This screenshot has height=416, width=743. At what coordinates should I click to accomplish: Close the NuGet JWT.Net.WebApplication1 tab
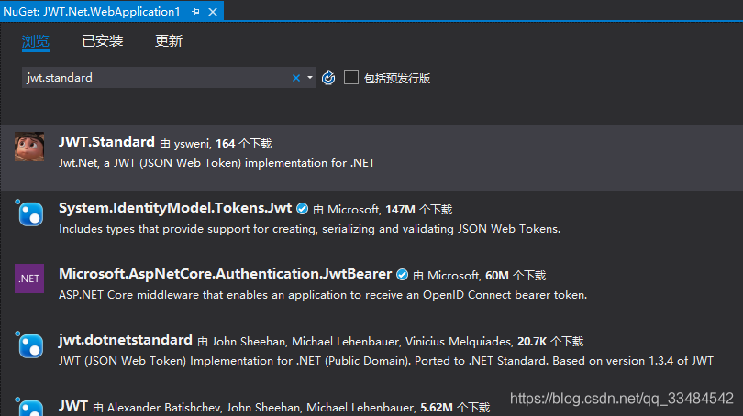coord(213,12)
